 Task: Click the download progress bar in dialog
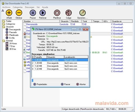click(x=60, y=81)
